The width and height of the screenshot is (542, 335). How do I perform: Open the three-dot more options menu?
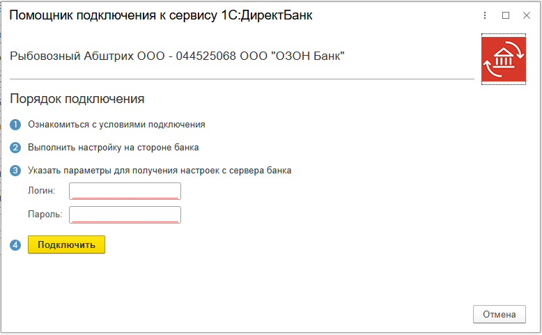click(x=485, y=15)
